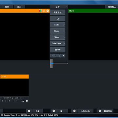
Task: Expand the 全屏 dropdown arrow
Action: coord(67,7)
